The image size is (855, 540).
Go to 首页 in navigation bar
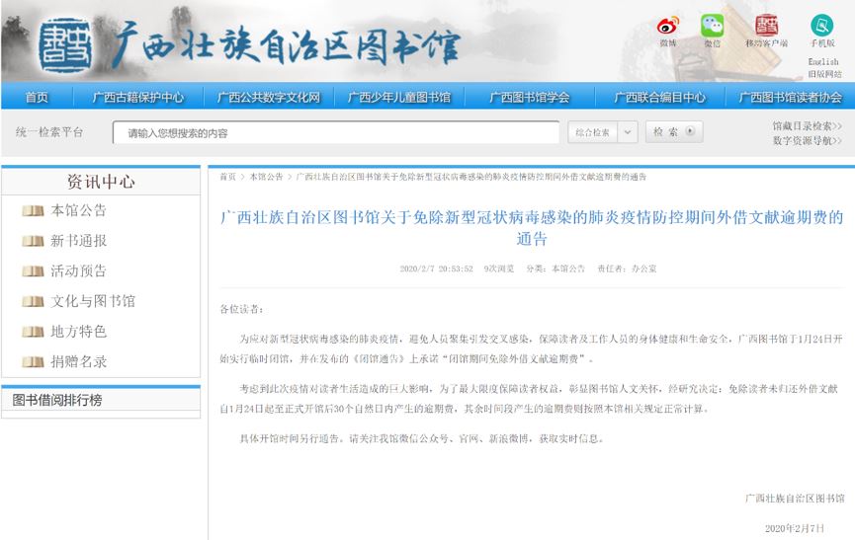click(37, 98)
